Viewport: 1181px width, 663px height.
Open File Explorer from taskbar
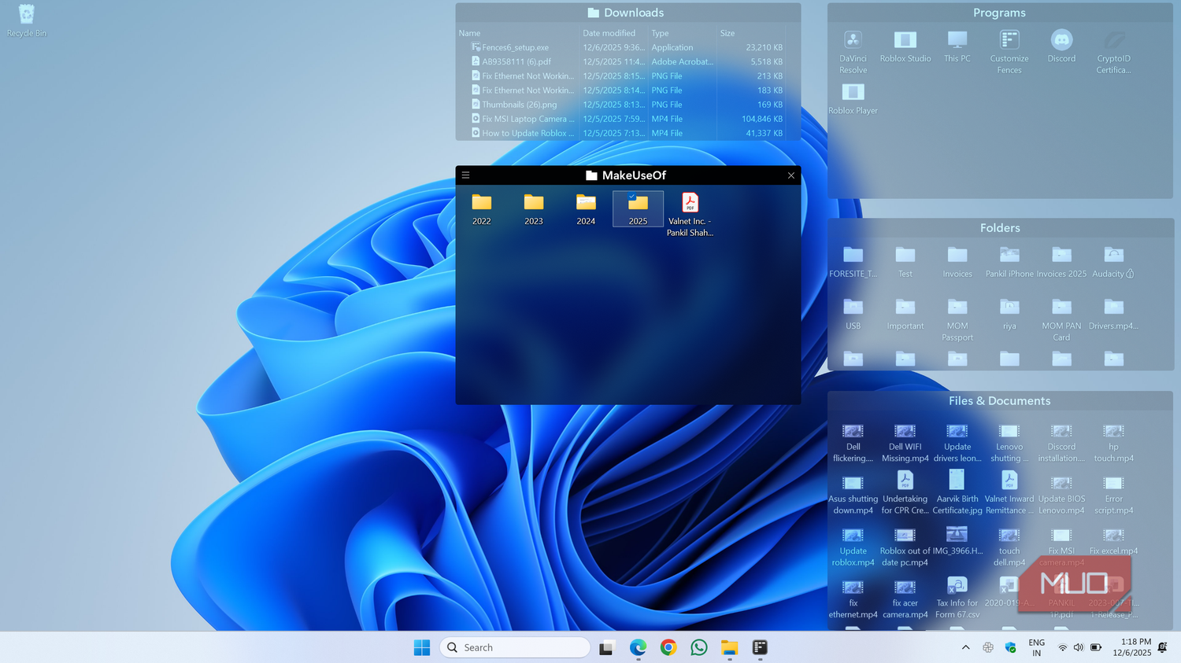pyautogui.click(x=730, y=647)
